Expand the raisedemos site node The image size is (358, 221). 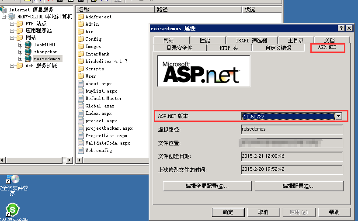tap(20, 59)
